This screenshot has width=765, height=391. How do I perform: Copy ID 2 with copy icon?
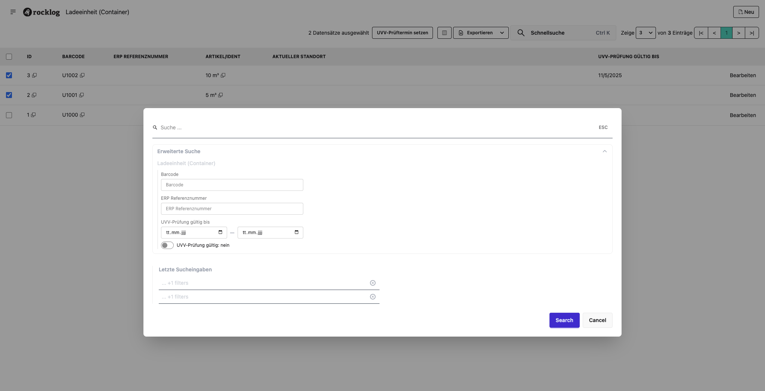click(34, 95)
